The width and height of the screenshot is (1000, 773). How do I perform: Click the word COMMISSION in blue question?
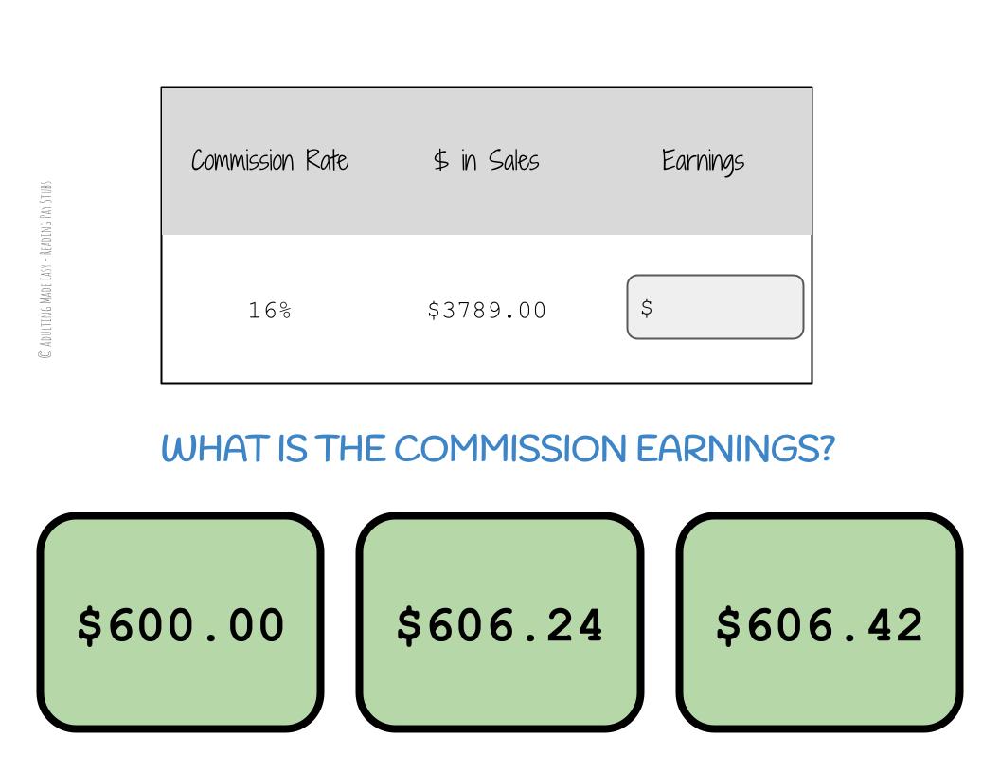point(510,448)
